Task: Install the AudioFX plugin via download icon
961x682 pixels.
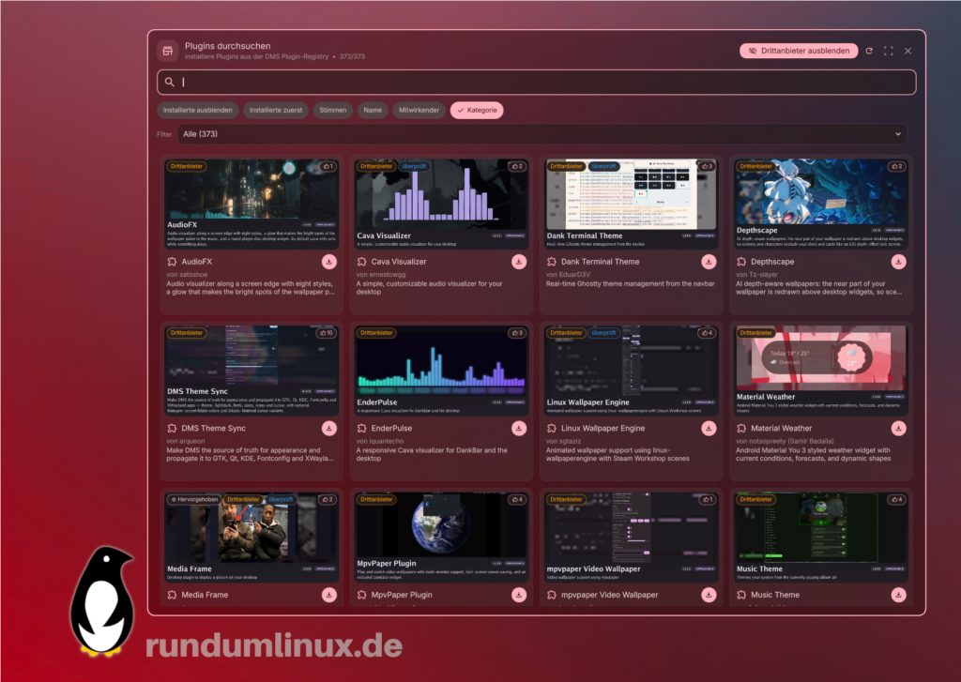Action: click(329, 262)
